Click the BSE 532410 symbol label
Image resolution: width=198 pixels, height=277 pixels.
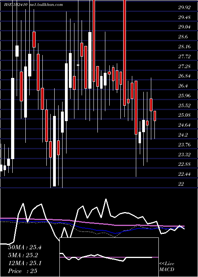point(15,5)
